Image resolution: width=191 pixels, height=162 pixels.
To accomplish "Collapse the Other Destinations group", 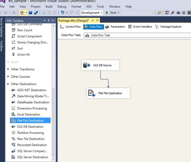I will pos(8,84).
